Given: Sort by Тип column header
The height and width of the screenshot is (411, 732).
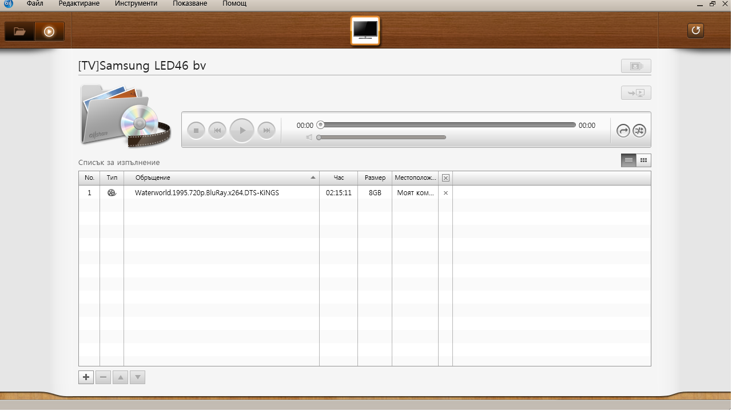Looking at the screenshot, I should [112, 178].
